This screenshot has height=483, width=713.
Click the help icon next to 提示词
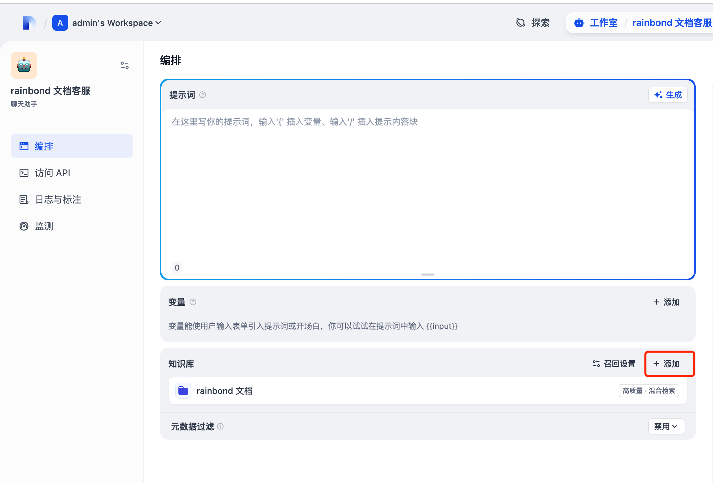[203, 95]
